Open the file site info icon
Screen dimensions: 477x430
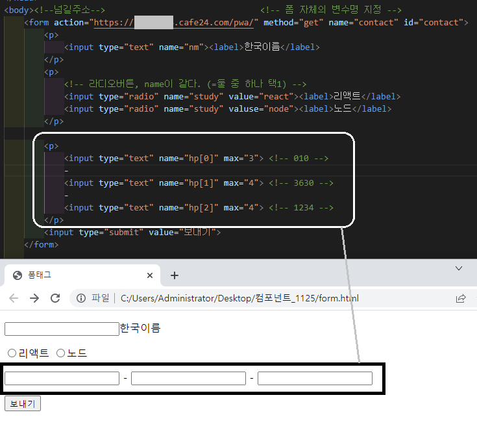pos(81,298)
